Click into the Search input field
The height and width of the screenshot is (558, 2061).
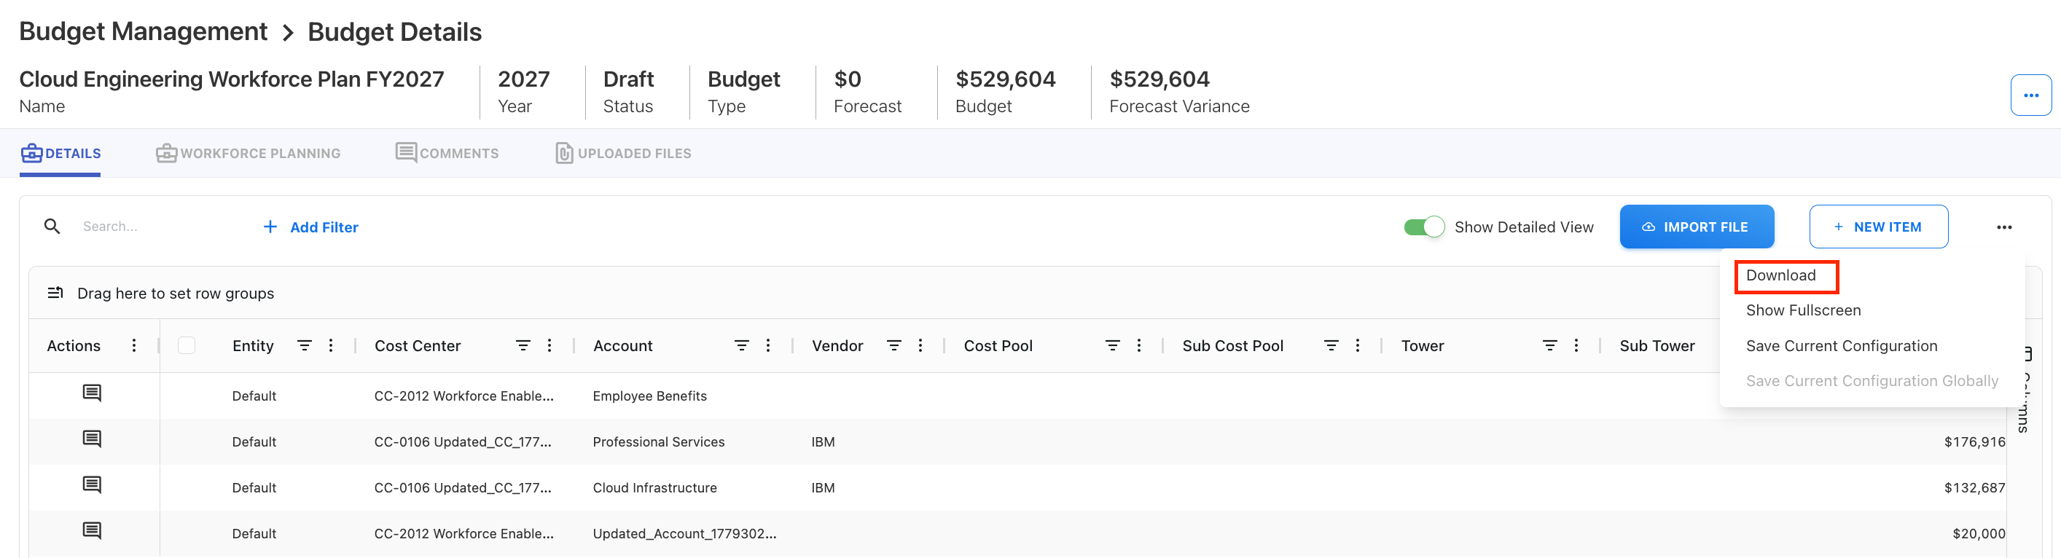[160, 227]
